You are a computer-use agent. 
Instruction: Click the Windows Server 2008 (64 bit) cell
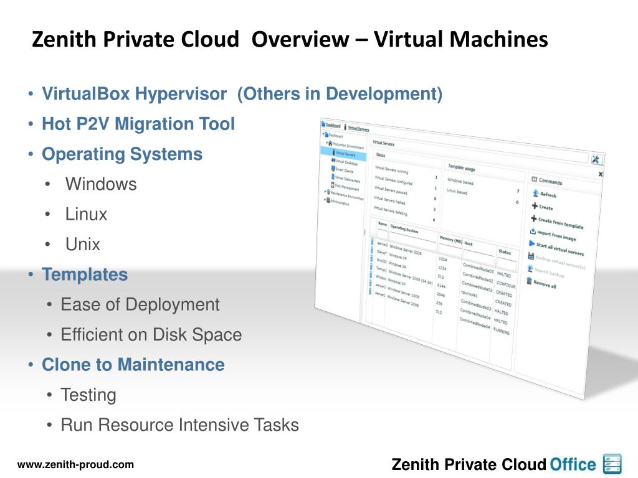pos(410,278)
